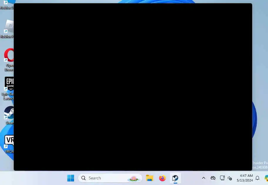Open the Windows Start menu
This screenshot has width=268, height=185.
coord(71,178)
